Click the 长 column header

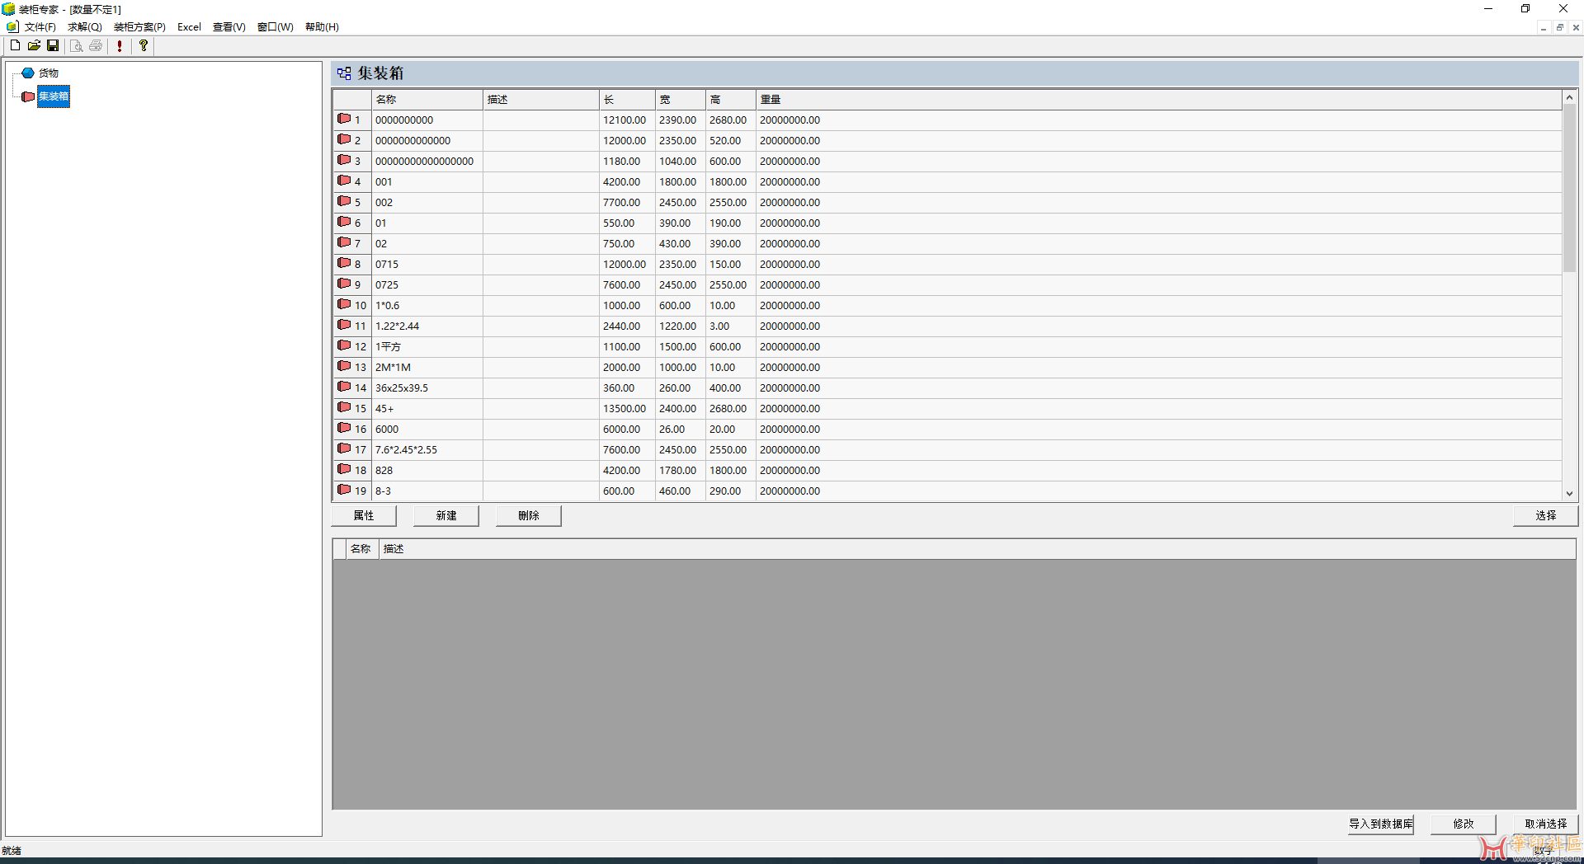point(627,100)
